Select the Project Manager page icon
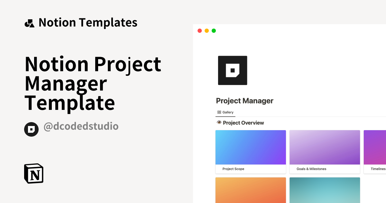This screenshot has width=386, height=203. click(233, 70)
